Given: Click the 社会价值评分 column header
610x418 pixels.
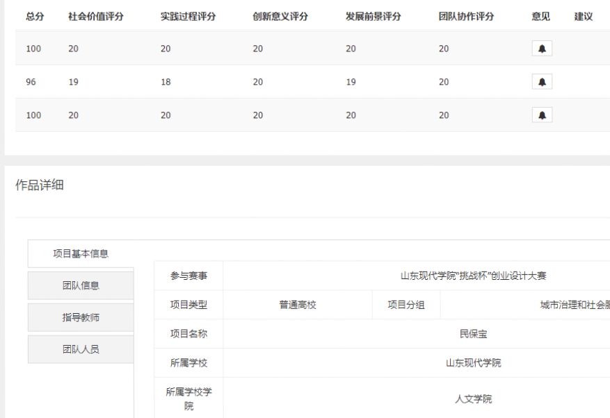Looking at the screenshot, I should pyautogui.click(x=96, y=16).
